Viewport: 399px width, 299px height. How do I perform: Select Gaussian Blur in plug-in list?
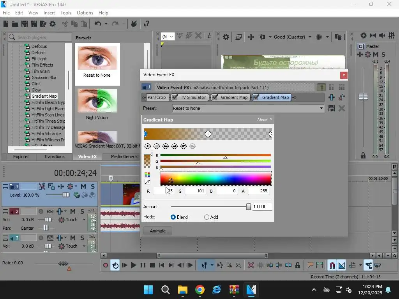[x=44, y=77]
